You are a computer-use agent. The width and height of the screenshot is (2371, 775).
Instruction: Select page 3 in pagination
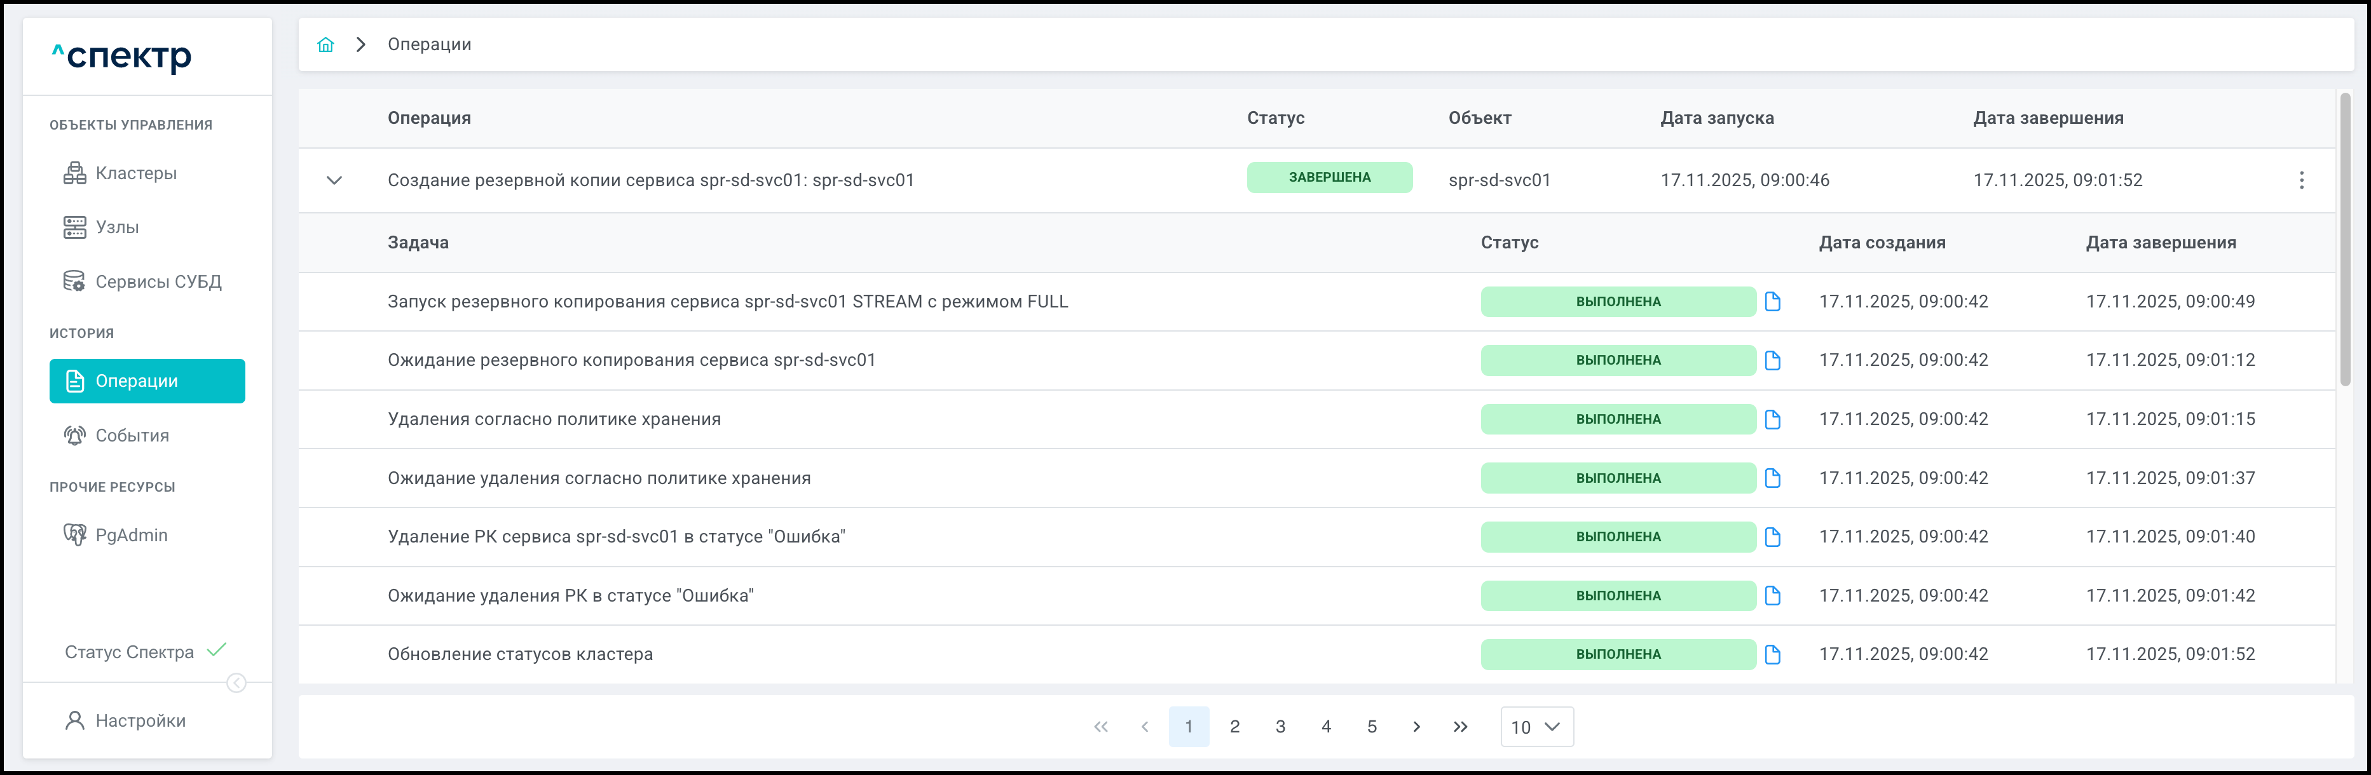coord(1280,727)
